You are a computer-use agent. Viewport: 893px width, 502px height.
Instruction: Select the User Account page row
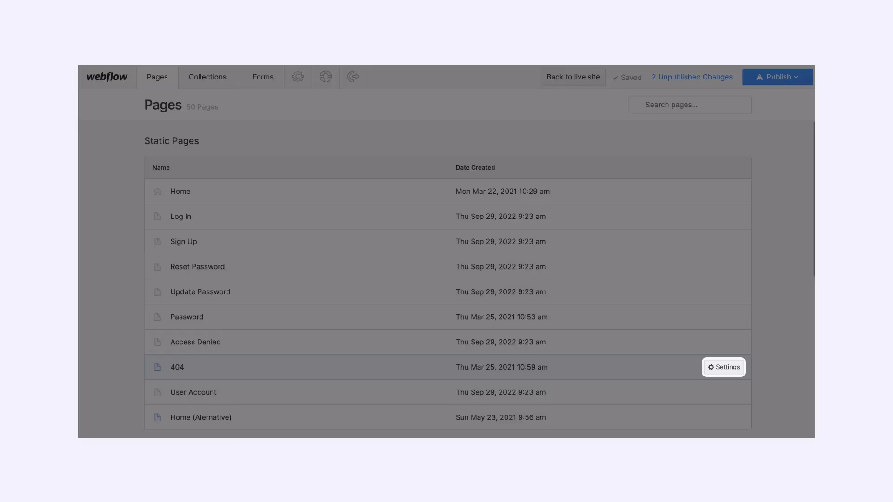[193, 392]
